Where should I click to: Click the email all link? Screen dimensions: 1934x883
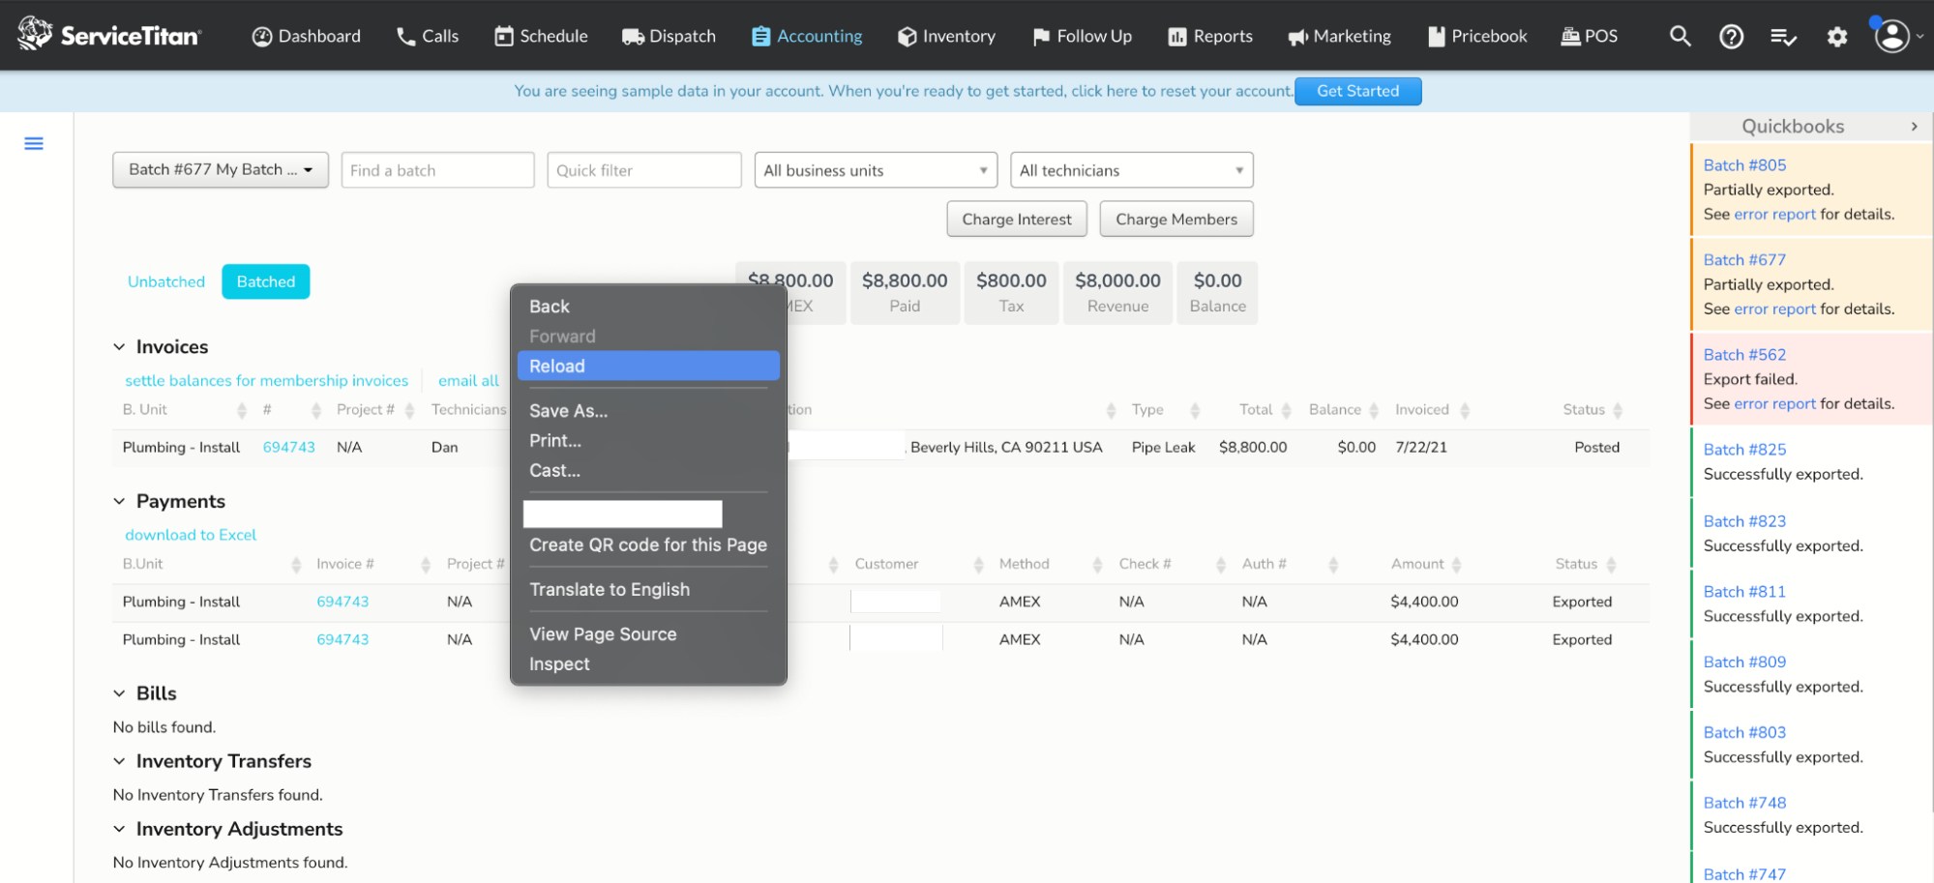468,381
